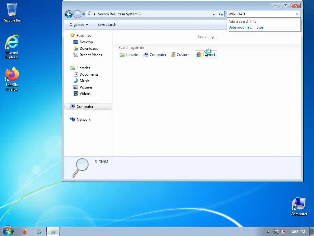Click the Downloads folder icon
The width and height of the screenshot is (314, 236).
pos(76,48)
